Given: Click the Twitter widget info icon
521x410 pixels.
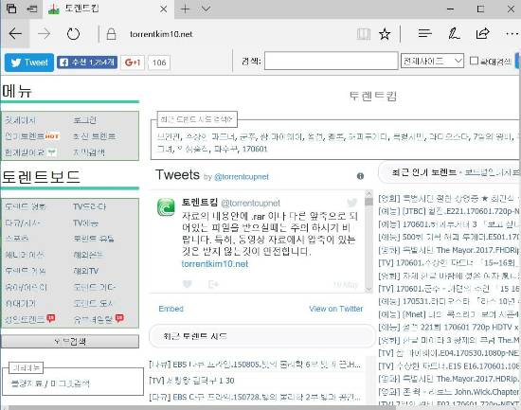Looking at the screenshot, I should click(x=360, y=176).
